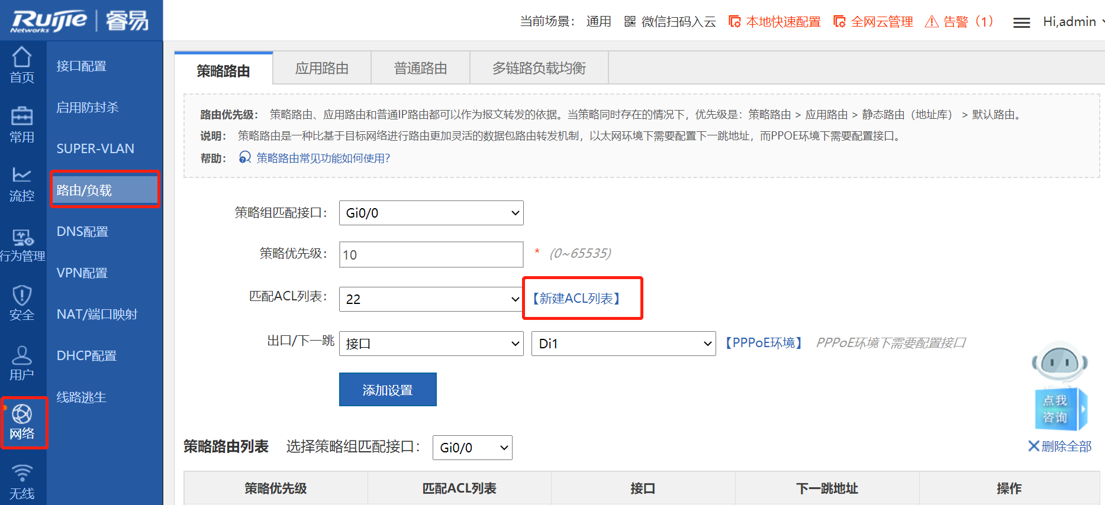Click the 点我咨询 robot assistant
This screenshot has height=505, width=1105.
tap(1060, 385)
